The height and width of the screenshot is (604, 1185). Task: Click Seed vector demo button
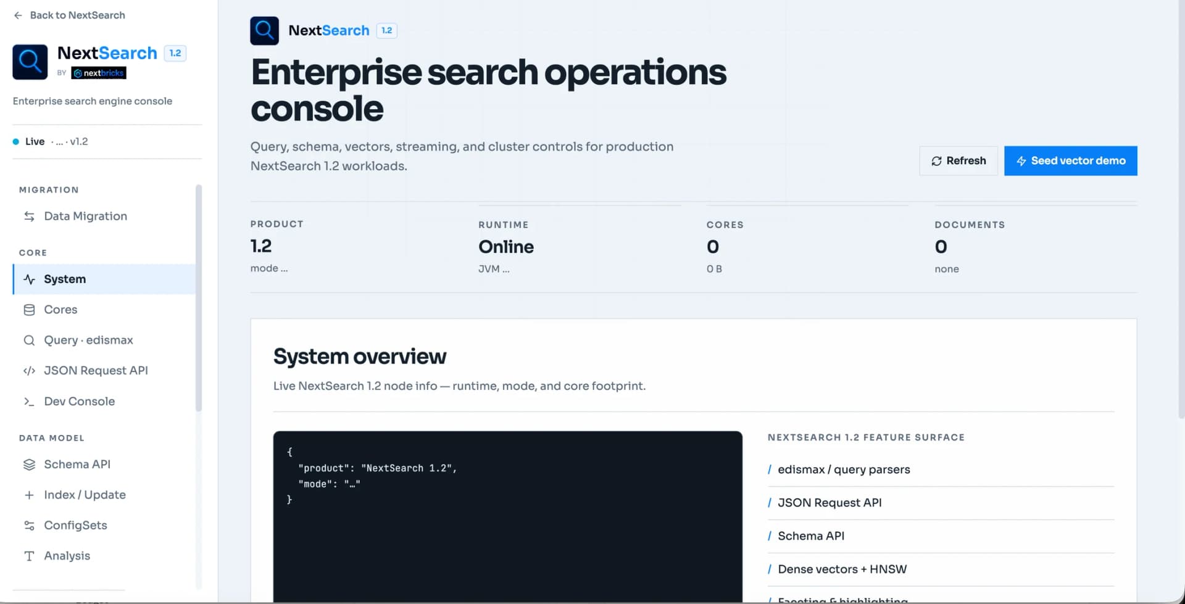tap(1071, 161)
